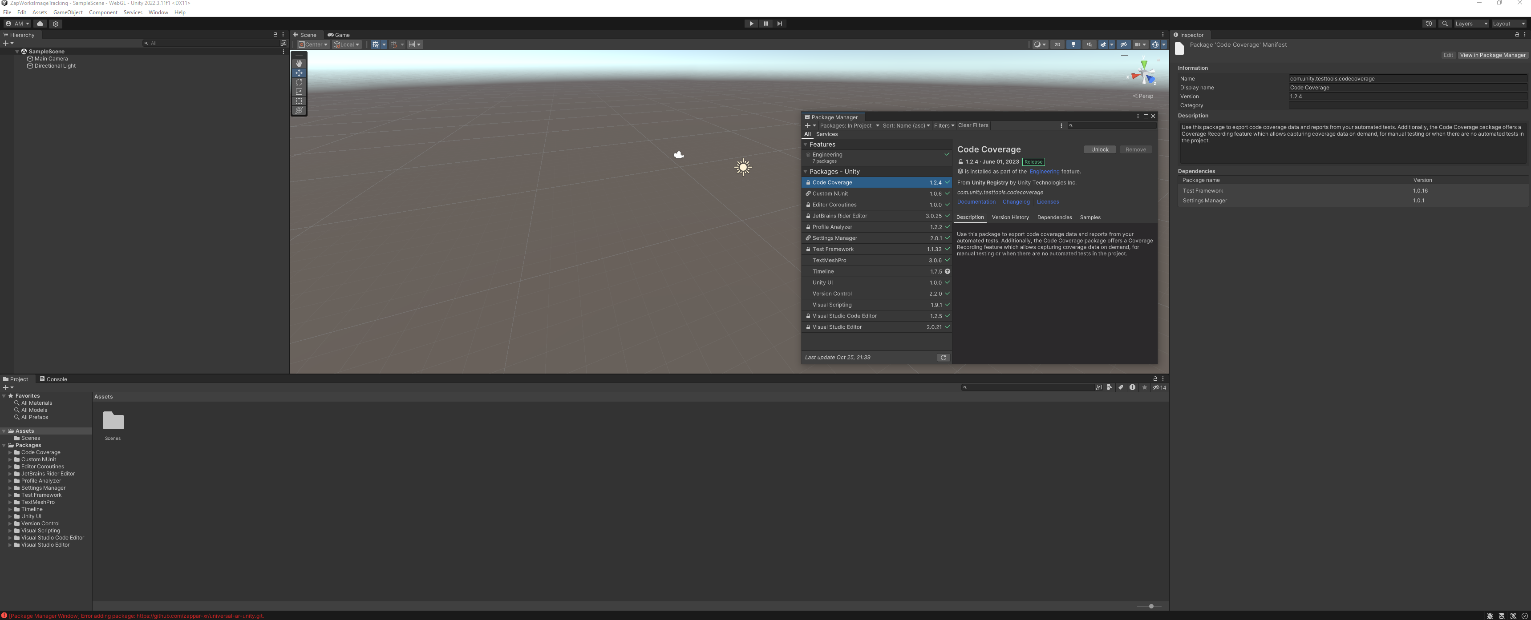Select the Hand view tool
The image size is (1531, 620).
[299, 64]
